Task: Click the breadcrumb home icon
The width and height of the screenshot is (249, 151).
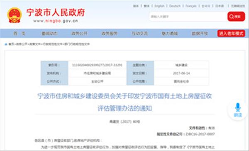Action: [x=6, y=44]
